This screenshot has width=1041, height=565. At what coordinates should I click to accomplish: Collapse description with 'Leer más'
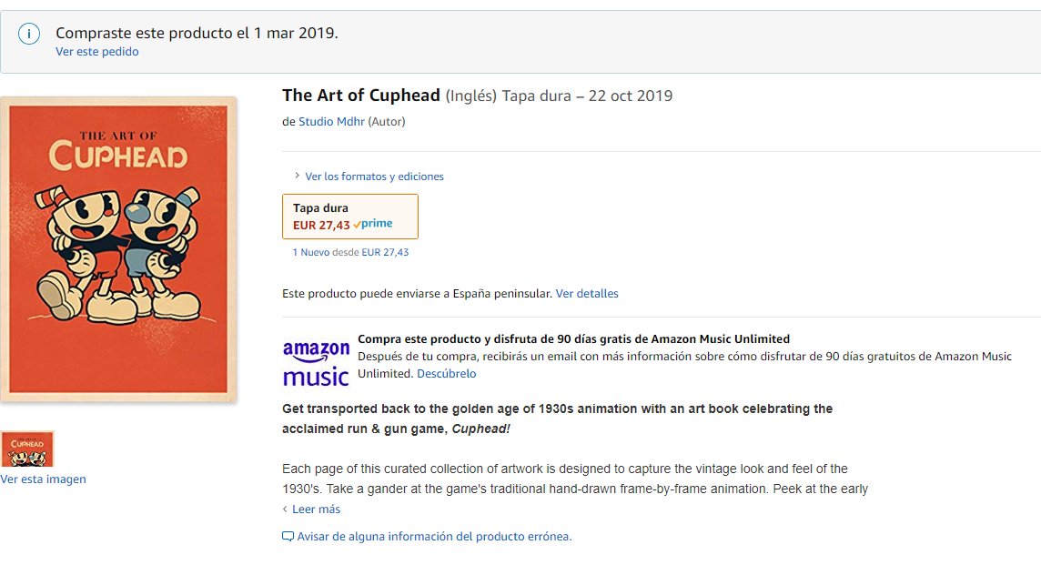pos(316,510)
